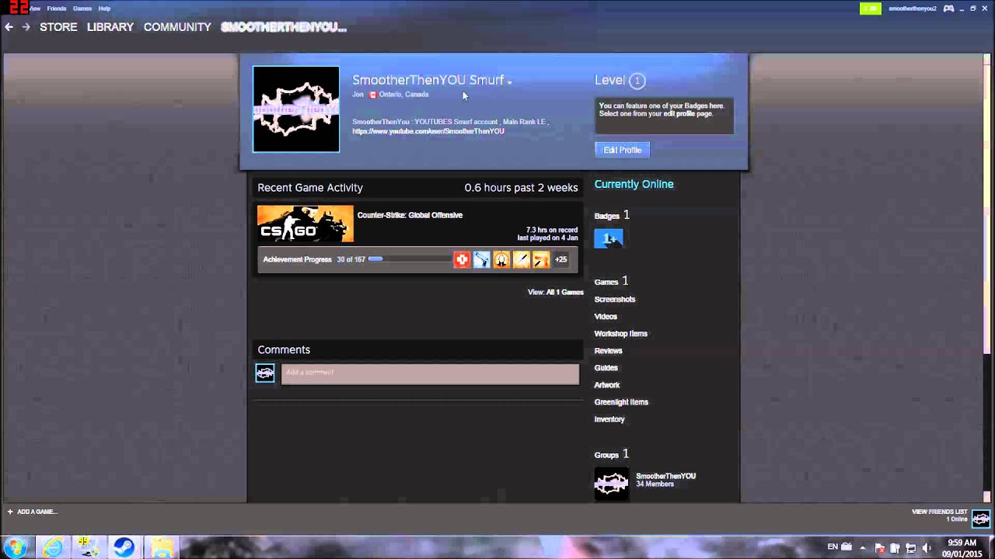Click the Add a comment field

click(430, 373)
